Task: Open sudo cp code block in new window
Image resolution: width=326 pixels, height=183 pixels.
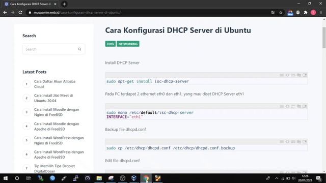Action: coord(305,142)
